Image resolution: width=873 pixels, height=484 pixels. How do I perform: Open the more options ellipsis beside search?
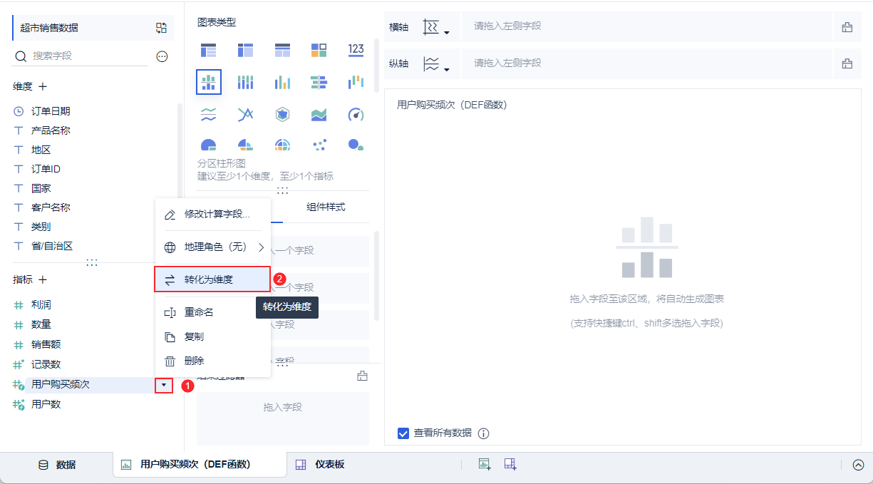pyautogui.click(x=162, y=56)
